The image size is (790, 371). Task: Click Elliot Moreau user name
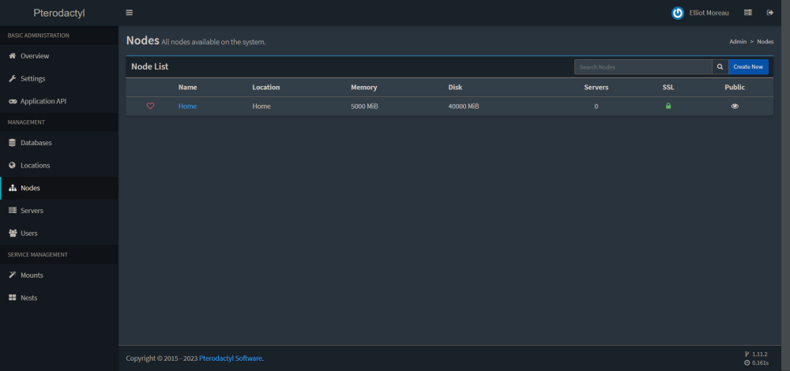[x=709, y=13]
